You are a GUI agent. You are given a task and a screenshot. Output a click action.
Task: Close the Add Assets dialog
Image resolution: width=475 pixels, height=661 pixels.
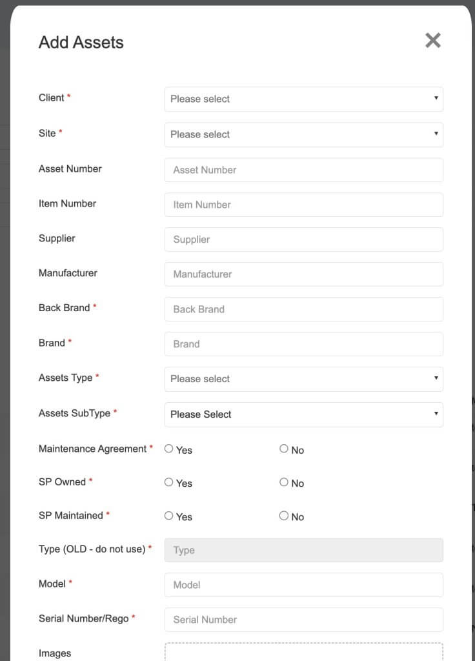[432, 40]
